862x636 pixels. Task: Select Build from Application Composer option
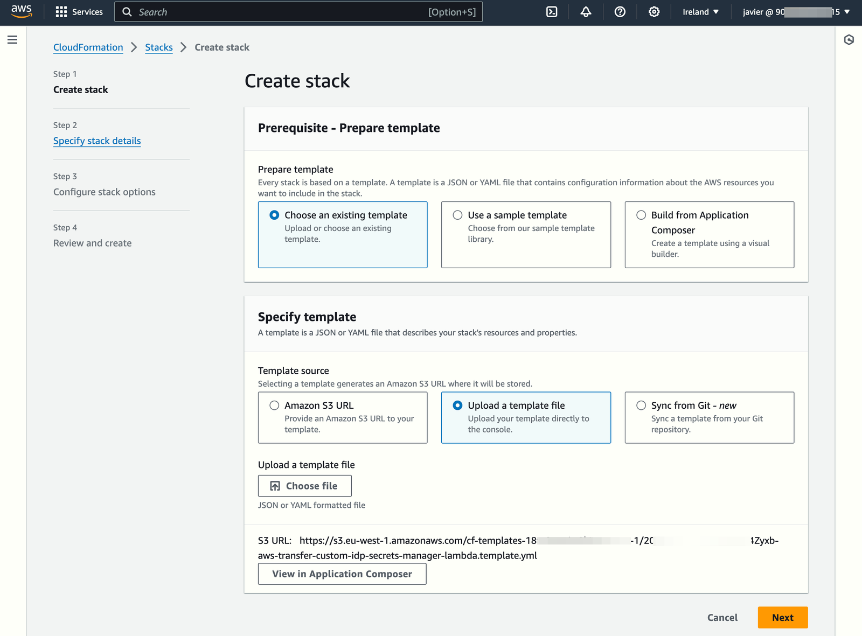point(641,215)
